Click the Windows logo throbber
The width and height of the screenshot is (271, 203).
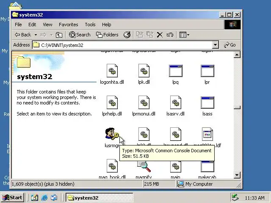(x=232, y=25)
